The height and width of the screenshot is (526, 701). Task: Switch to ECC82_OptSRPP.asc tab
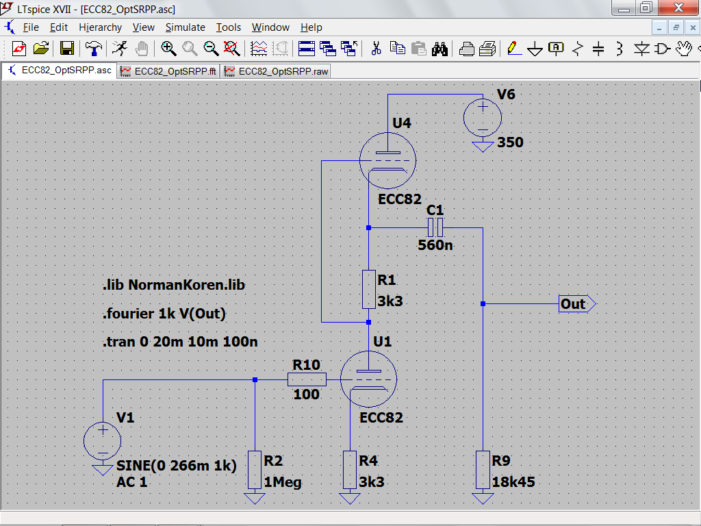tap(59, 71)
